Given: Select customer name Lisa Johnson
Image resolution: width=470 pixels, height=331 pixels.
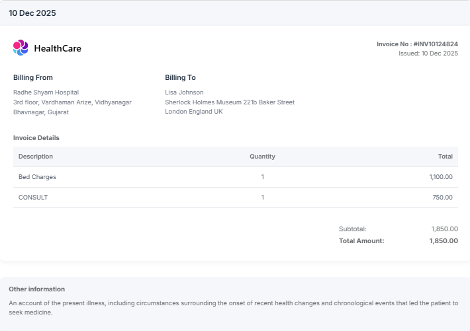Looking at the screenshot, I should 184,92.
